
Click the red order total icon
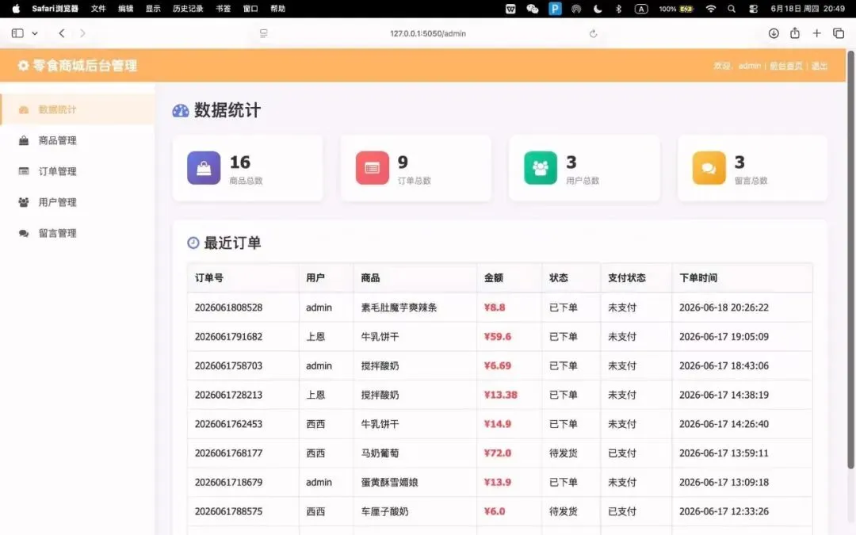point(373,167)
